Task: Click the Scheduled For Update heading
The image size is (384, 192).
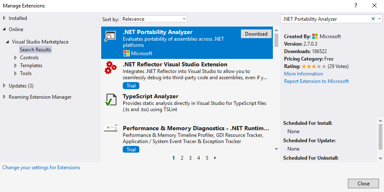Action: coord(309,141)
